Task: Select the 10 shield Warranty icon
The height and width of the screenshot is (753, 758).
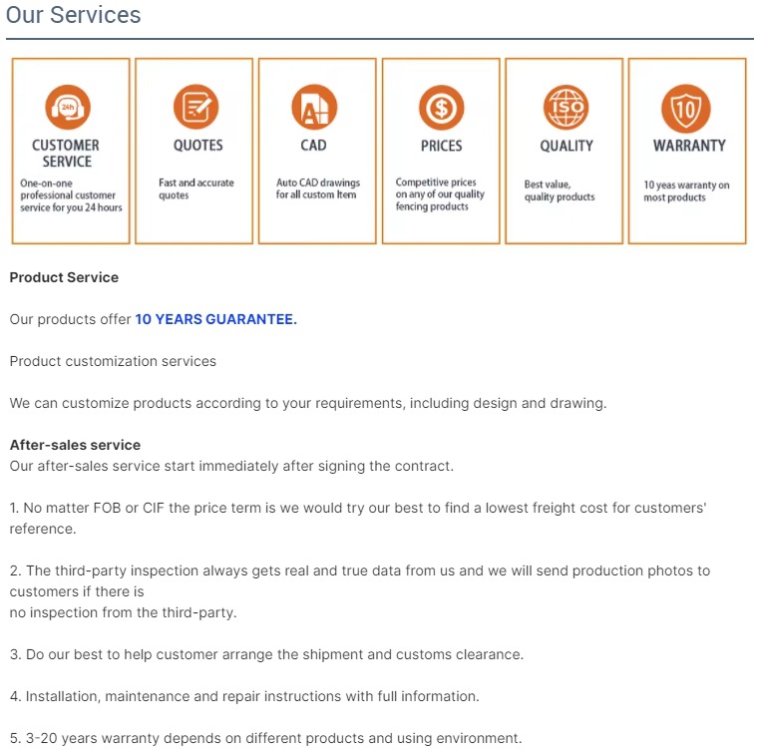Action: point(686,109)
